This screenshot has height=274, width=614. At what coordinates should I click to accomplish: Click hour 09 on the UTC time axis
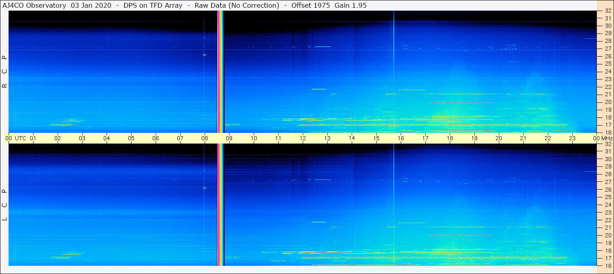pos(229,138)
